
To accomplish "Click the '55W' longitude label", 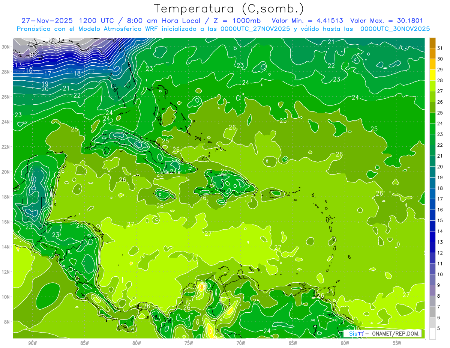I will 397,343.
